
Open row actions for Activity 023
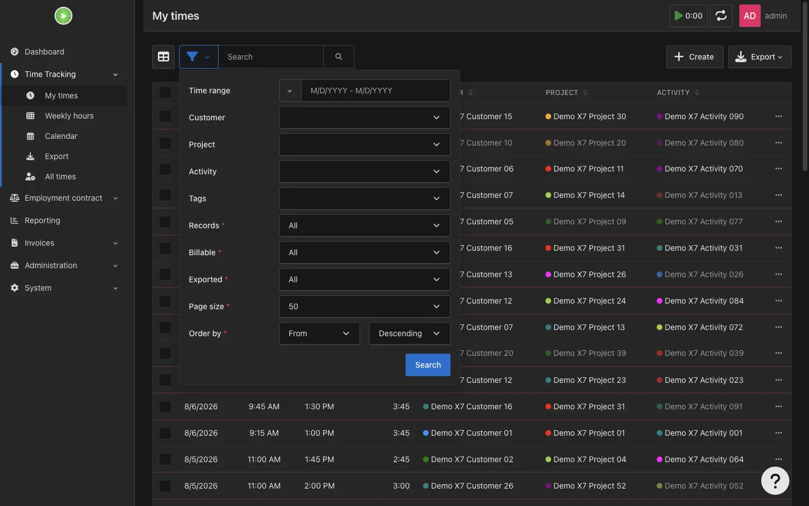[x=779, y=380]
